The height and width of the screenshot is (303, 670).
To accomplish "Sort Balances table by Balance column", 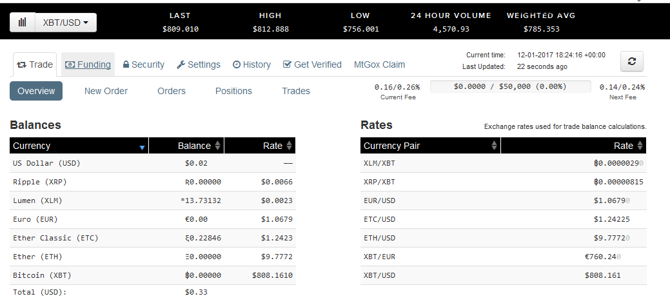I will point(186,146).
